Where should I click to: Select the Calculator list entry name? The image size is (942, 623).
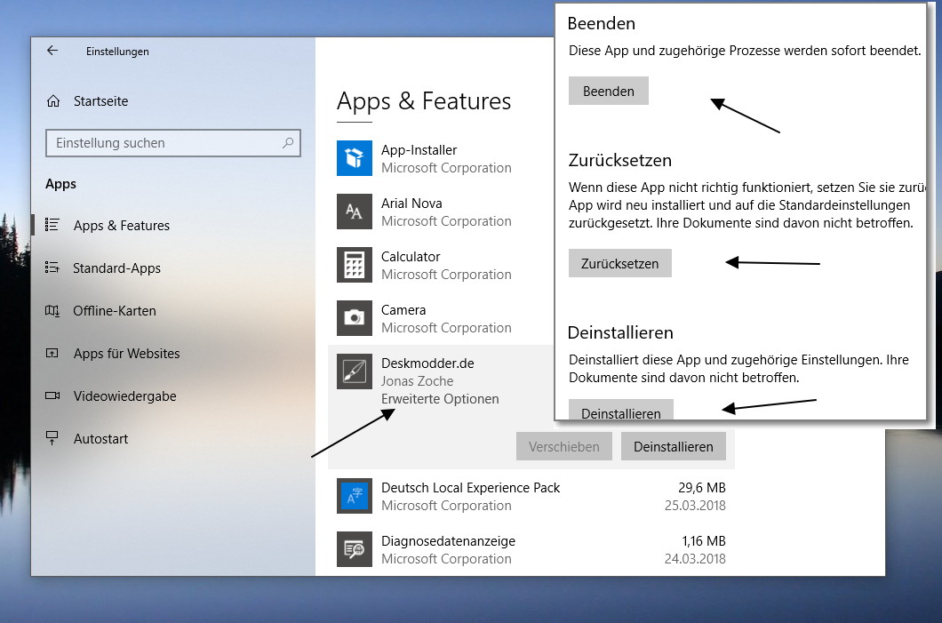411,257
